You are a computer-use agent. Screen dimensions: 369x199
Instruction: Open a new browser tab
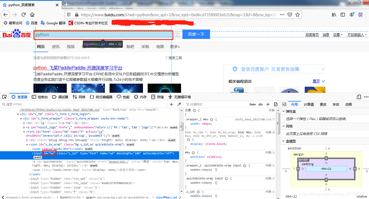point(66,5)
